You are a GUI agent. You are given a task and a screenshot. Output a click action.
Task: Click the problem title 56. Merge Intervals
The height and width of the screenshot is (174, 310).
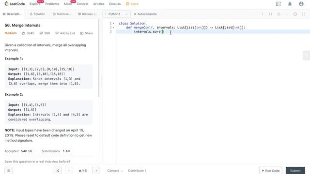[x=22, y=25]
